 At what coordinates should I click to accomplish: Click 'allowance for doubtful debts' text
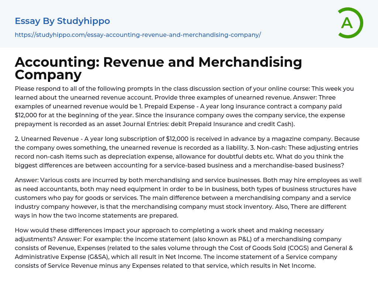232,156
